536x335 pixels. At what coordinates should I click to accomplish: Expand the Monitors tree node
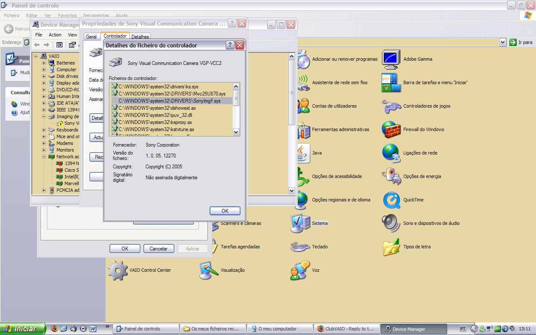click(44, 150)
